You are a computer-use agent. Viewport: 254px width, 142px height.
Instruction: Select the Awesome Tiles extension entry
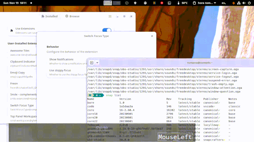23,53
